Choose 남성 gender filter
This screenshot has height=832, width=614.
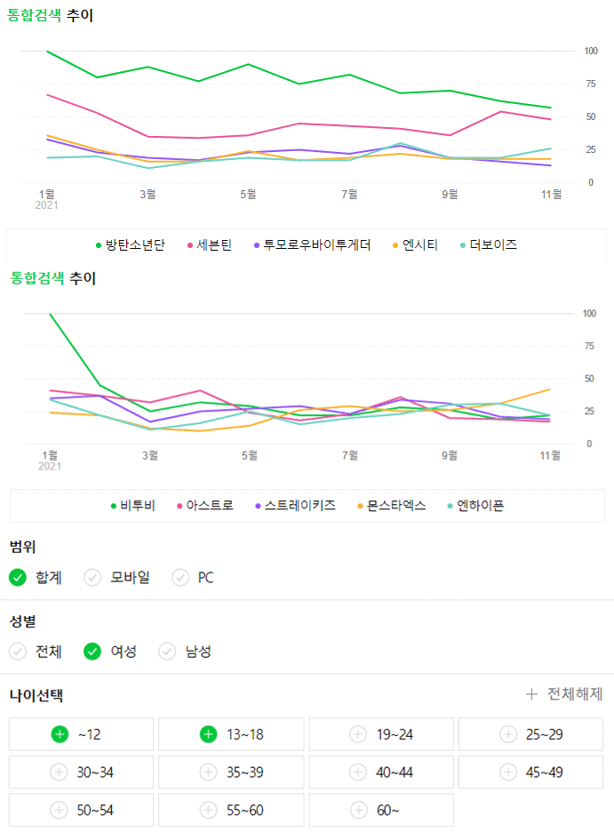185,652
